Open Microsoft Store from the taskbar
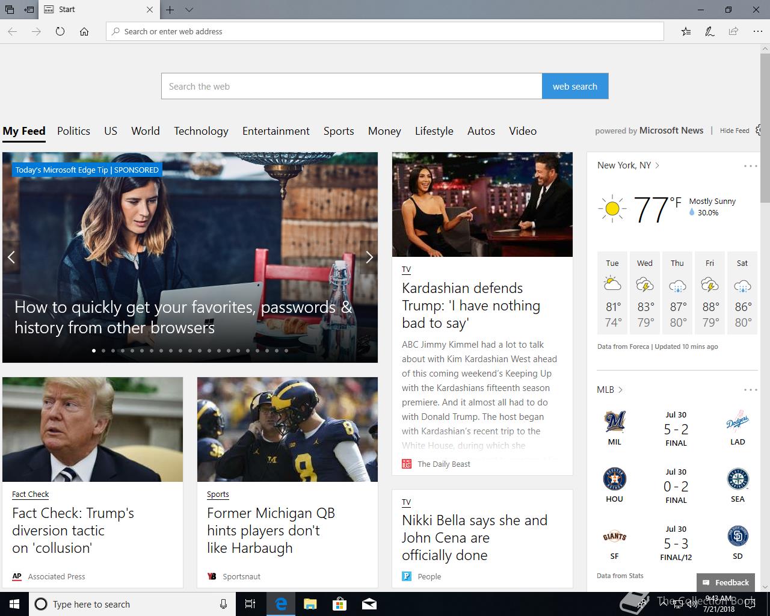The height and width of the screenshot is (616, 770). point(339,604)
